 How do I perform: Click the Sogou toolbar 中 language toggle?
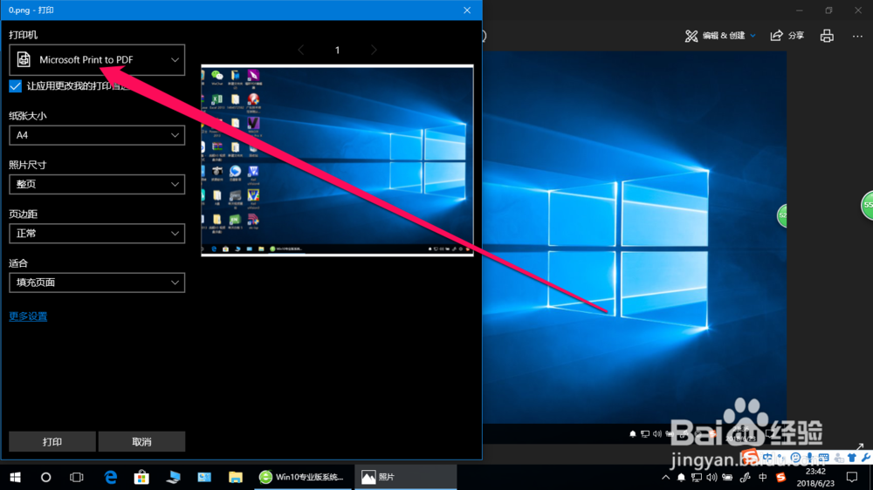768,458
